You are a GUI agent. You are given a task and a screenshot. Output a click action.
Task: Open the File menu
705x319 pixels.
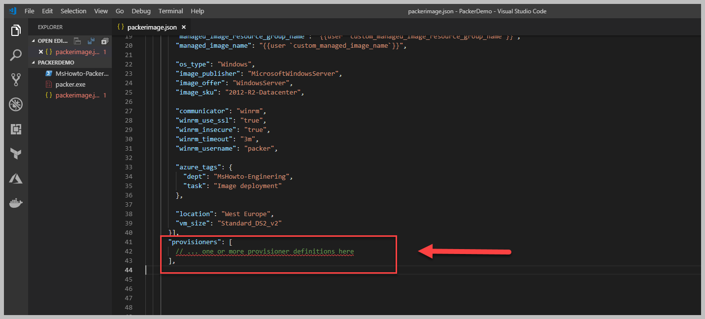(29, 11)
